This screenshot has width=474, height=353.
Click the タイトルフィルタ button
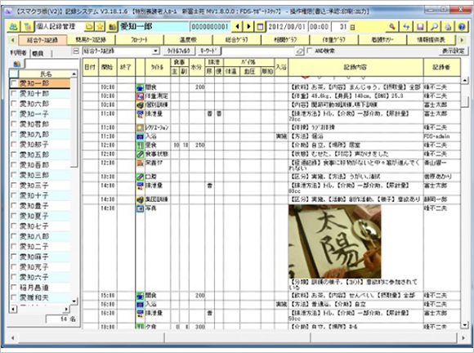[179, 51]
